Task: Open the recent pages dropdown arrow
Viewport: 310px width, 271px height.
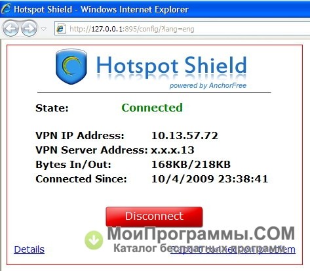Action: [x=44, y=28]
